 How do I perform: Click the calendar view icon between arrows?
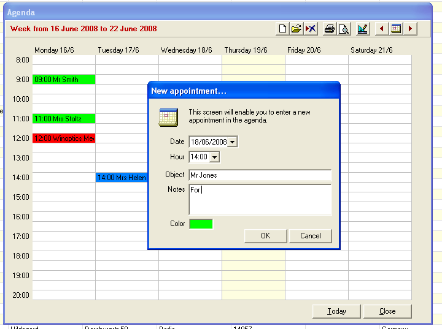coord(396,29)
